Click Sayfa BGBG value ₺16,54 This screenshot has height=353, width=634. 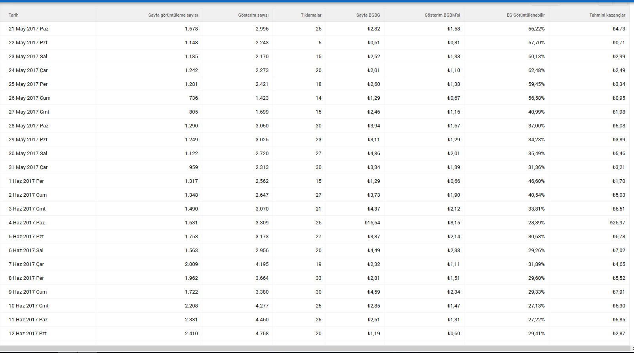click(372, 223)
